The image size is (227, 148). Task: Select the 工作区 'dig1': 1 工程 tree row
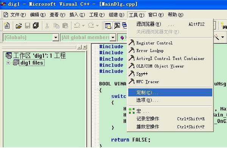36,56
